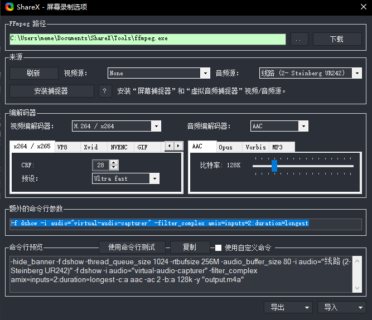Decrease CRF value with down spinner arrow
The width and height of the screenshot is (372, 320).
click(x=114, y=168)
